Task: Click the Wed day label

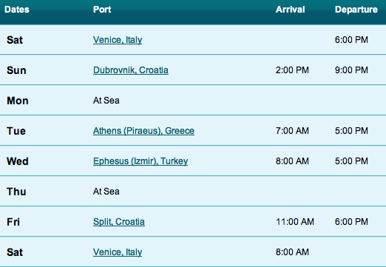Action: point(18,161)
